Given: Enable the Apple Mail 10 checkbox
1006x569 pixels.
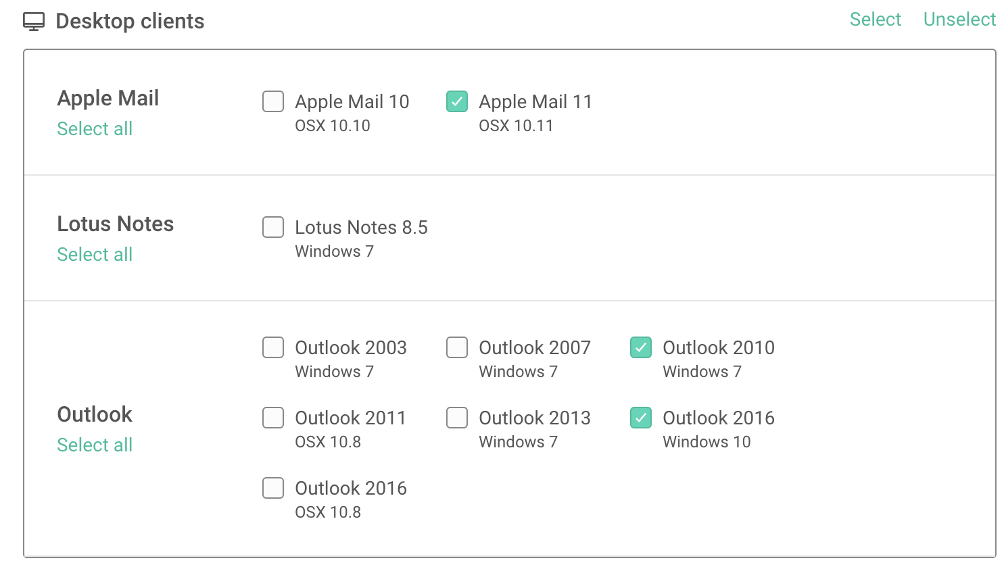Looking at the screenshot, I should 273,101.
